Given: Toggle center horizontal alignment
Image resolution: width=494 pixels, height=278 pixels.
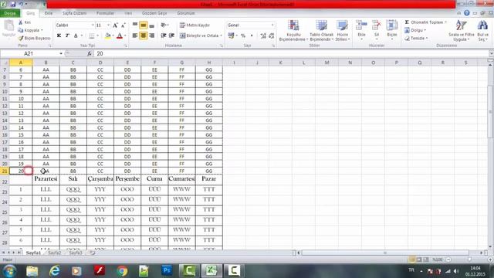Looking at the screenshot, I should click(x=144, y=36).
